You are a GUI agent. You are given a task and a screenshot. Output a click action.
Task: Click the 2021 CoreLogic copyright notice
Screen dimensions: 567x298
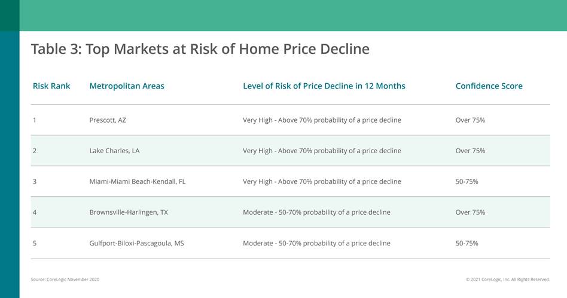click(x=507, y=279)
